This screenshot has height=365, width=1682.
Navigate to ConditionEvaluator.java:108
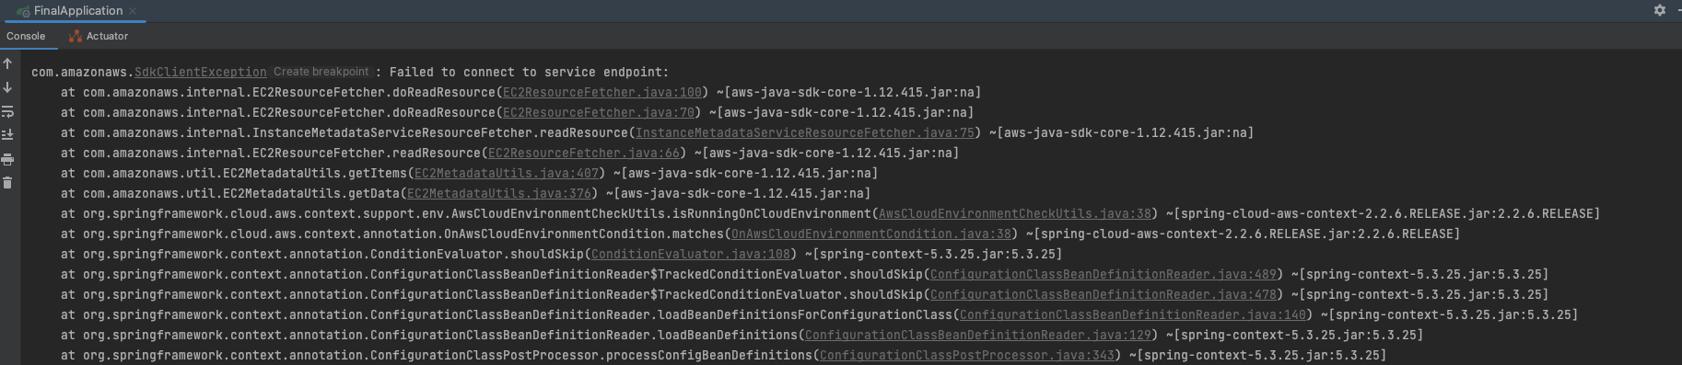[690, 255]
